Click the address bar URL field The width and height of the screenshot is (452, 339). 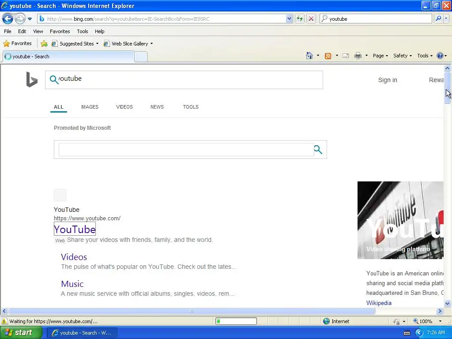coord(162,19)
